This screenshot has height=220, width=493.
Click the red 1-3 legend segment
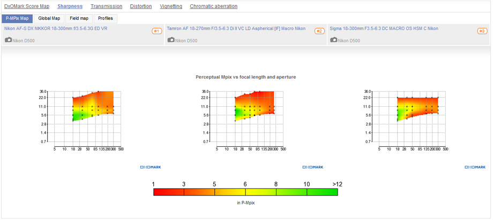(x=169, y=192)
